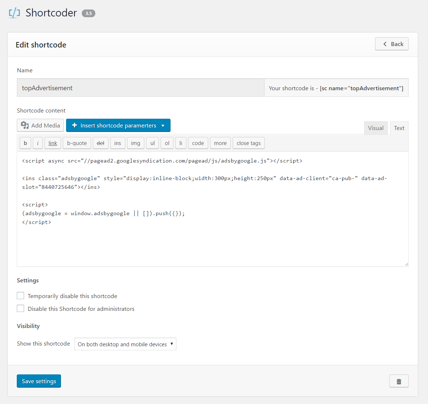Go Back using the Back button

[x=391, y=44]
